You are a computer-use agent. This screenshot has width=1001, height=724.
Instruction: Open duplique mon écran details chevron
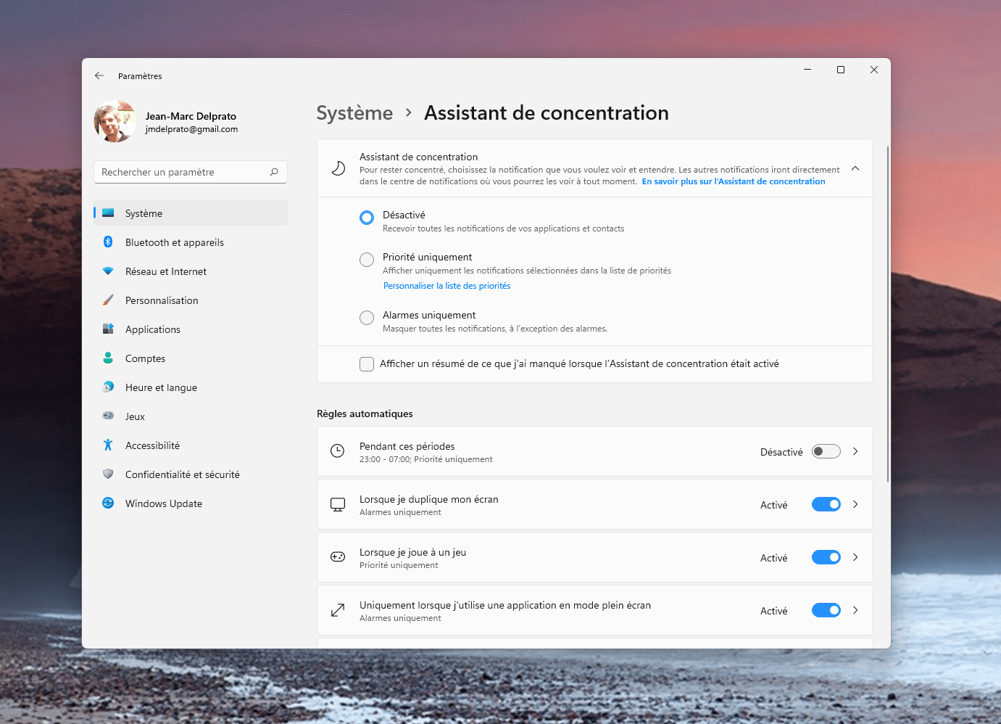point(855,504)
